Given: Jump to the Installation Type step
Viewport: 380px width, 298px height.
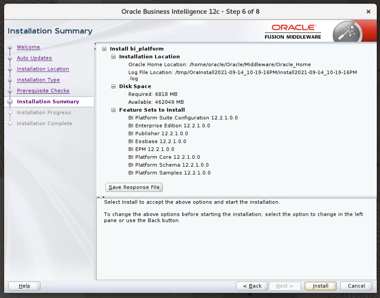Looking at the screenshot, I should click(x=38, y=80).
